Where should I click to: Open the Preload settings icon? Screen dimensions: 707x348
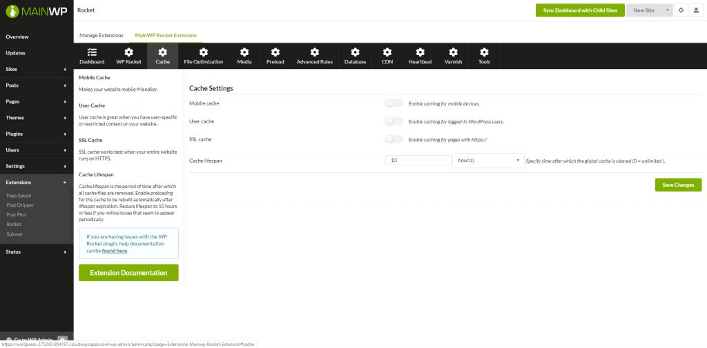(275, 52)
